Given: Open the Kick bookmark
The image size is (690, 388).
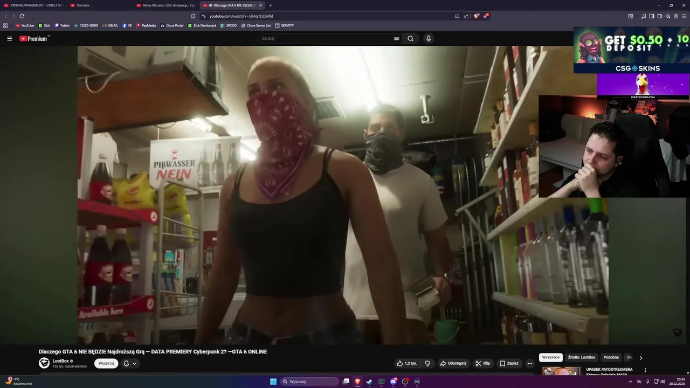Looking at the screenshot, I should [44, 25].
